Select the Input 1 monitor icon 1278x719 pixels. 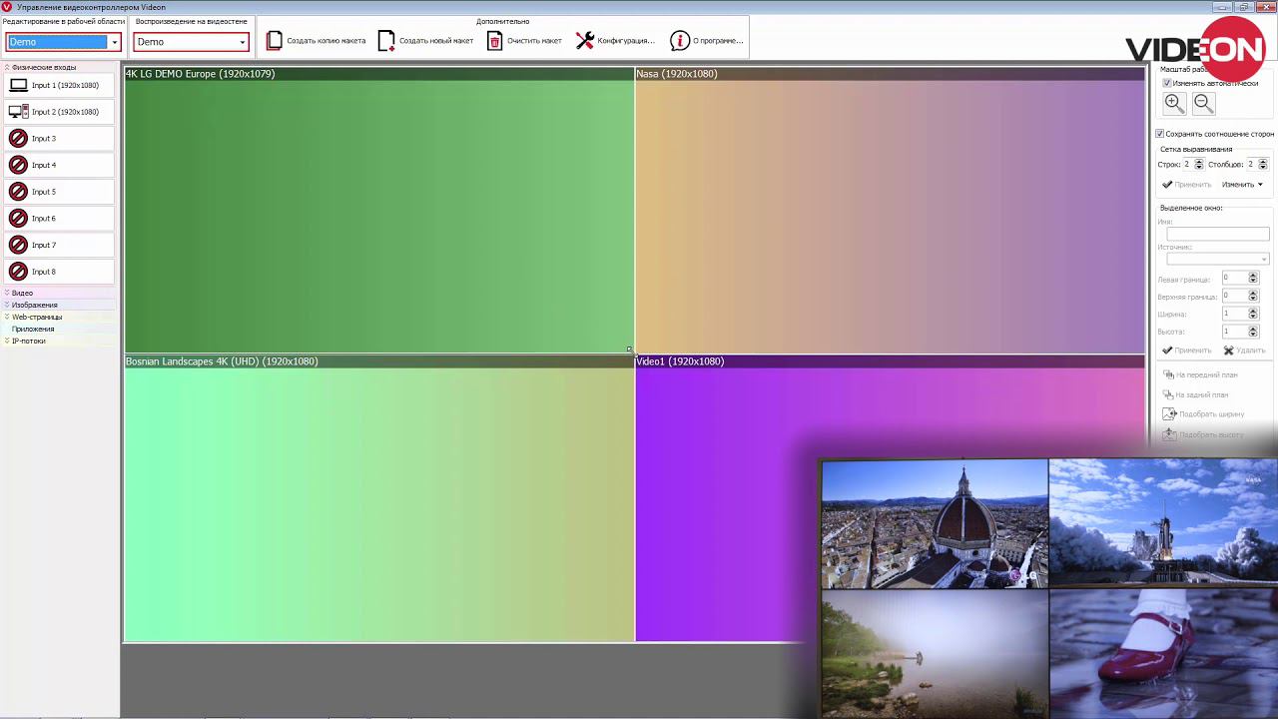[18, 85]
